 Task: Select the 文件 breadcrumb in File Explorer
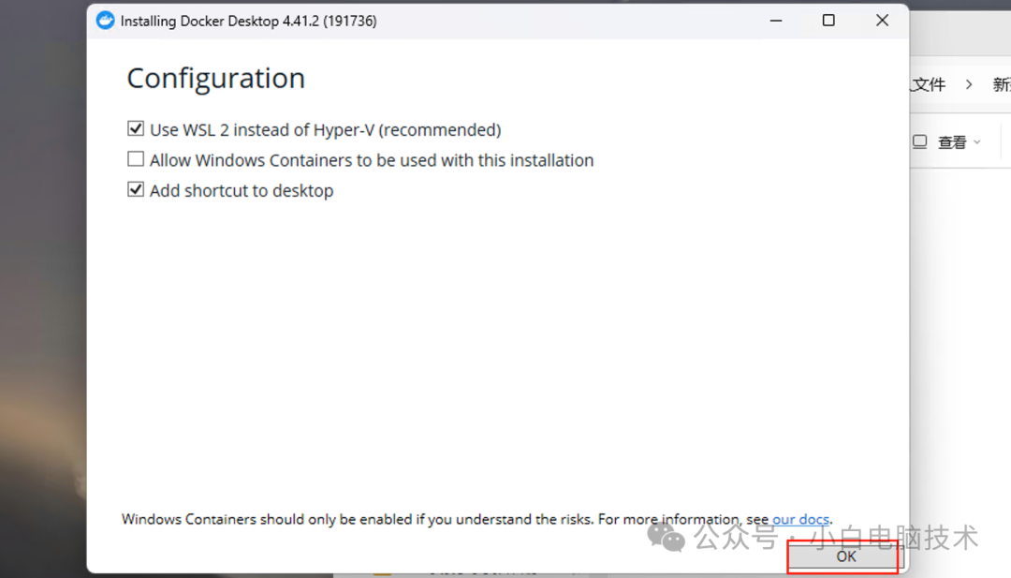point(929,84)
